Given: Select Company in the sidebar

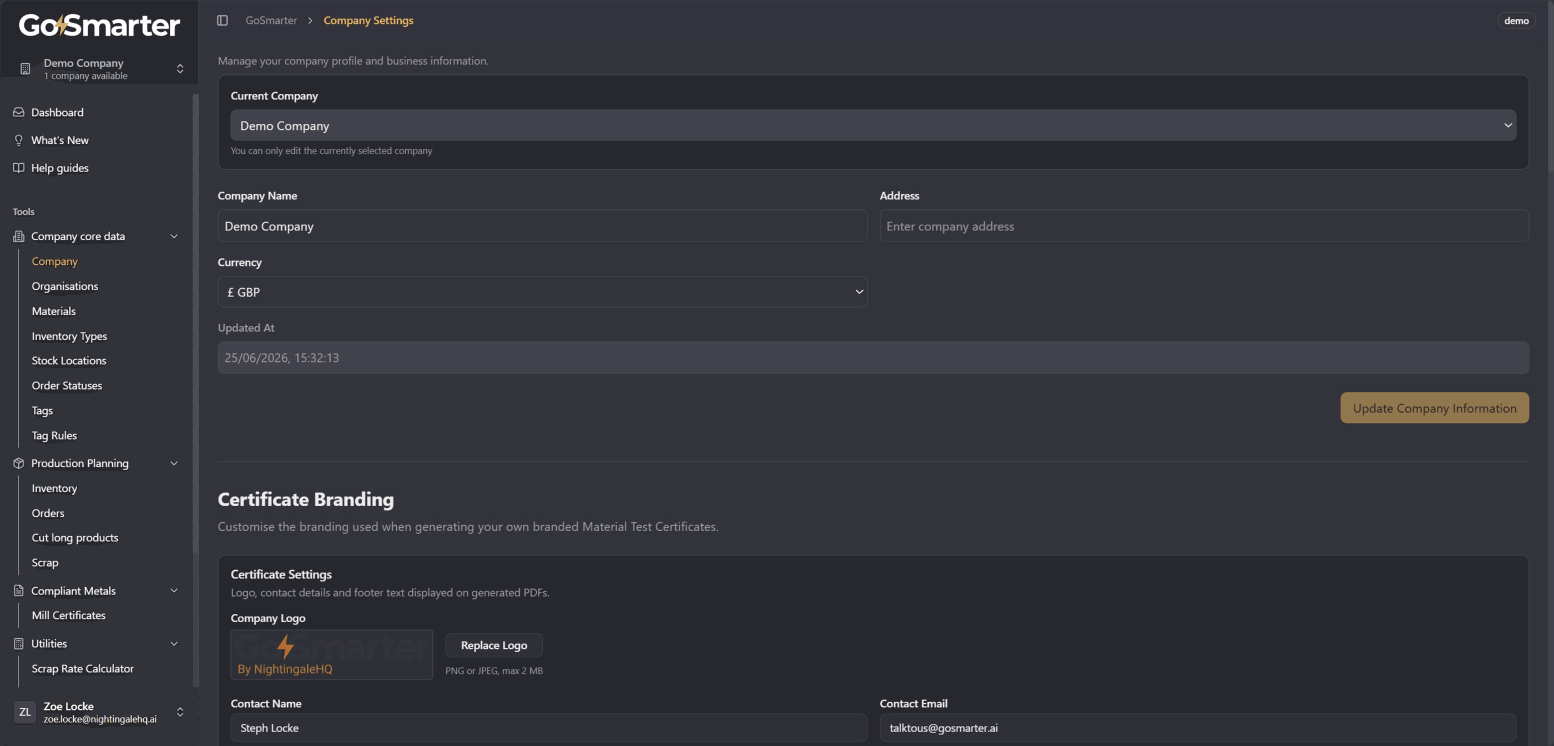Looking at the screenshot, I should tap(54, 261).
